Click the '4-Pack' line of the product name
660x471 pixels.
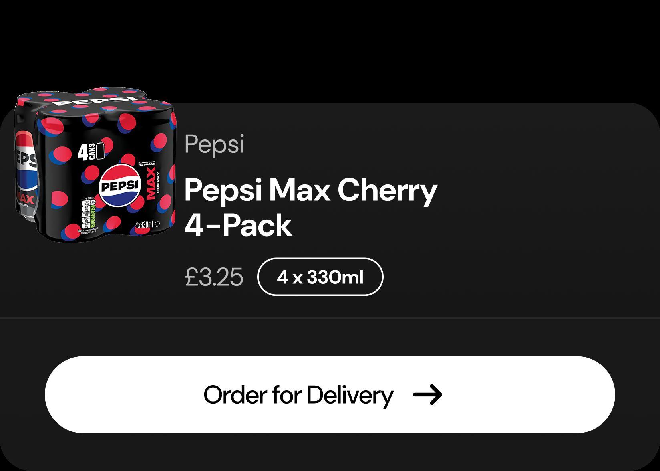tap(238, 226)
